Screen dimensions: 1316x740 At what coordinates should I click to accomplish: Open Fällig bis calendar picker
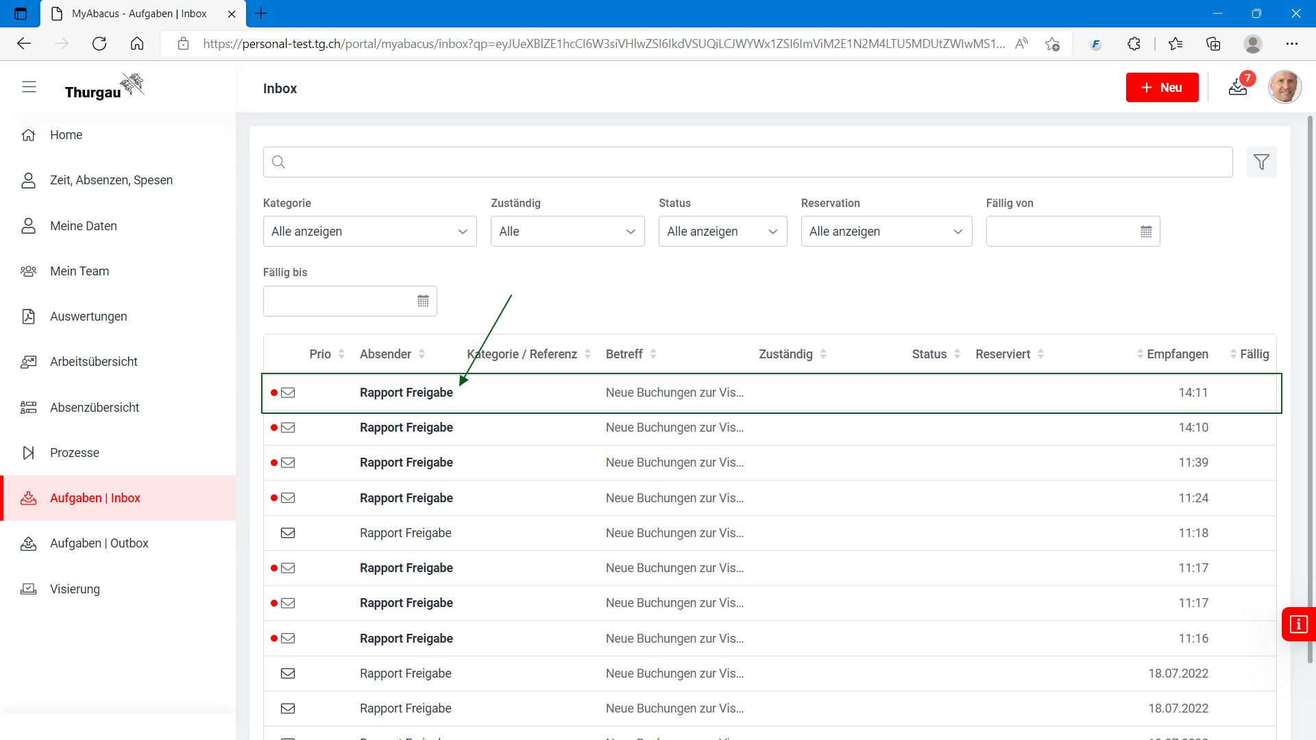pyautogui.click(x=423, y=301)
